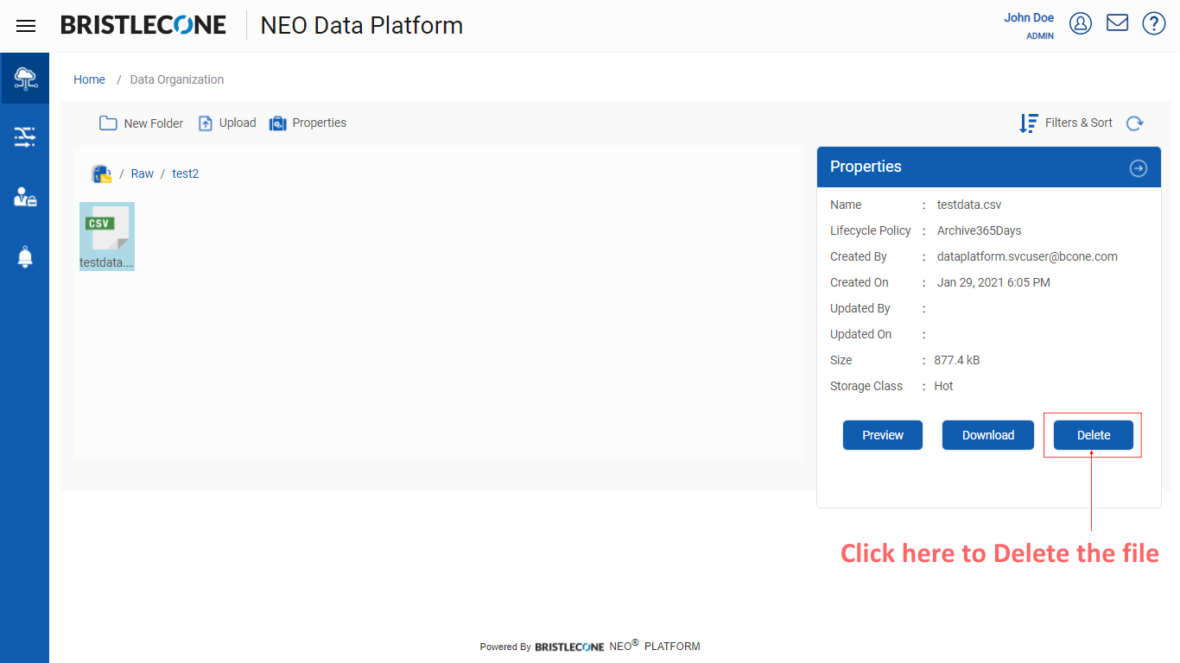Collapse the Properties panel with arrow

[1139, 168]
